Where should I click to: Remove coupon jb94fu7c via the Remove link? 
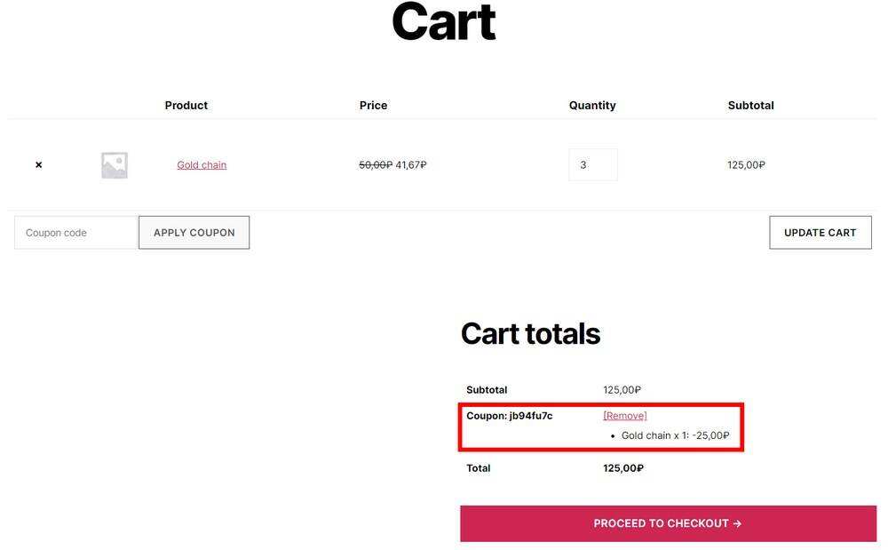coord(625,416)
